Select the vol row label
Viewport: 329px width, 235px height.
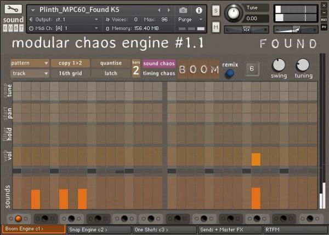point(9,156)
